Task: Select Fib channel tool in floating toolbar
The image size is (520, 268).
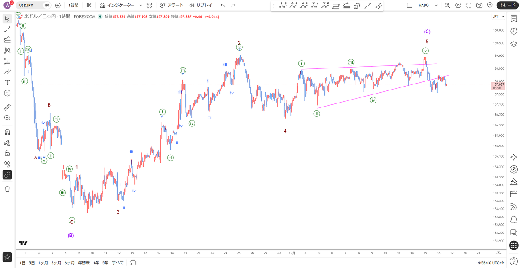Action: [347, 5]
